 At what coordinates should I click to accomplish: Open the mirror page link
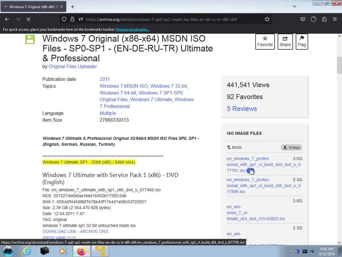[59, 237]
